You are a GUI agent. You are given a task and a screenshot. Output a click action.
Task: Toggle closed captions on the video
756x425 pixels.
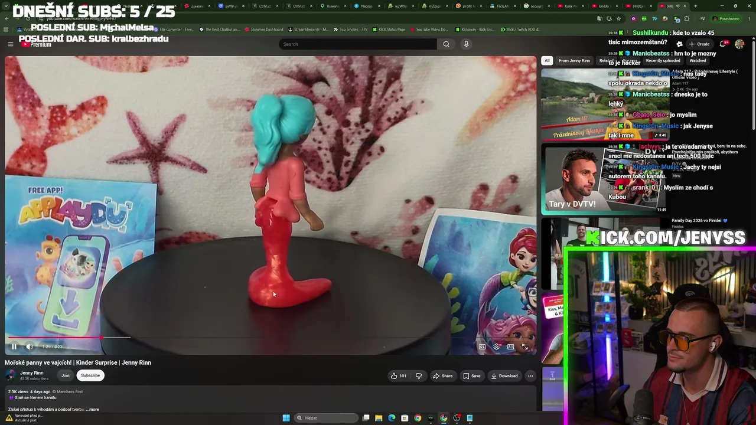coord(482,346)
